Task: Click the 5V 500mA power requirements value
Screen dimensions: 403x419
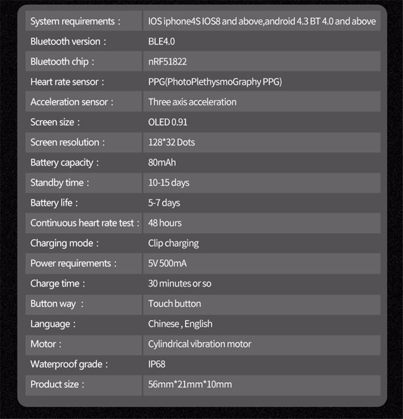Action: pos(167,263)
